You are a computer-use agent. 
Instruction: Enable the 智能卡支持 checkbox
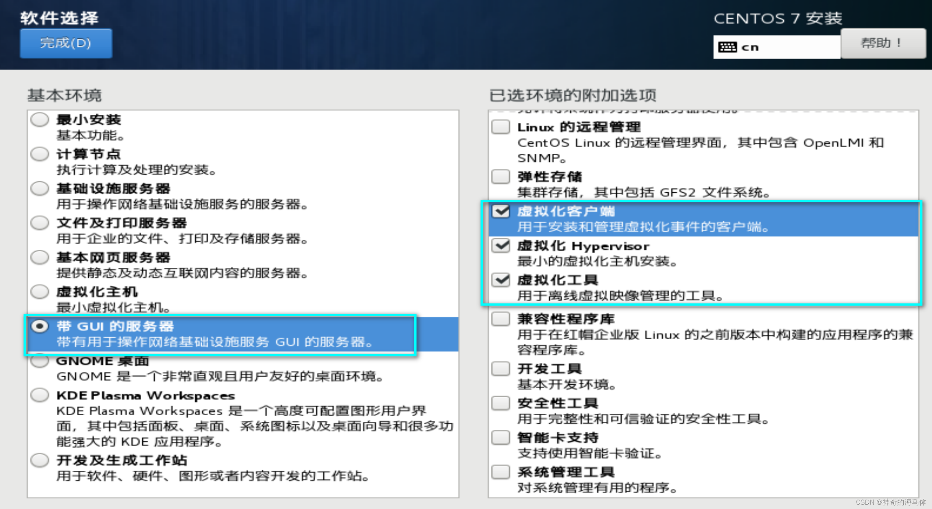[501, 437]
